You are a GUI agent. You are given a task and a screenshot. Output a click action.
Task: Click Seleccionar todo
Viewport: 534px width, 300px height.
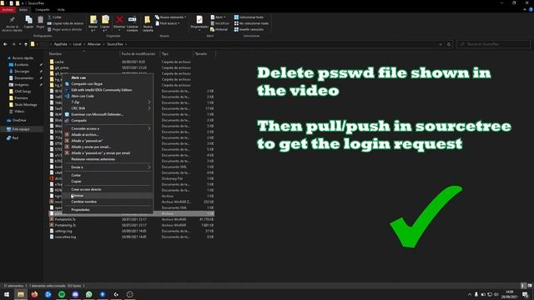point(249,17)
